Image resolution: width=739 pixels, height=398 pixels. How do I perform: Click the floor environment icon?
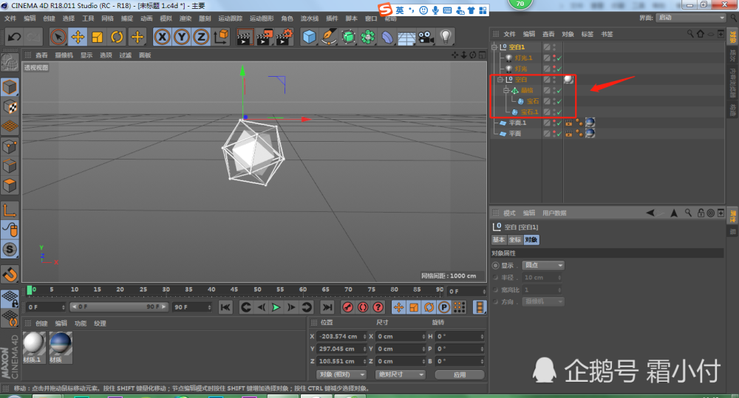click(406, 37)
